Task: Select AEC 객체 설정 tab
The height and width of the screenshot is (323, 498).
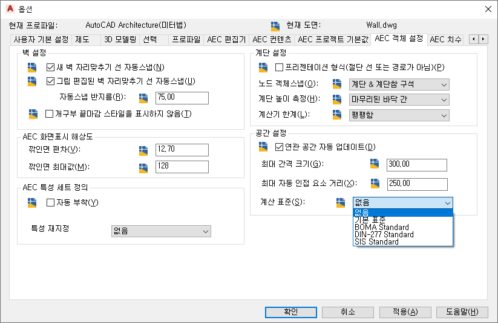Action: point(399,39)
